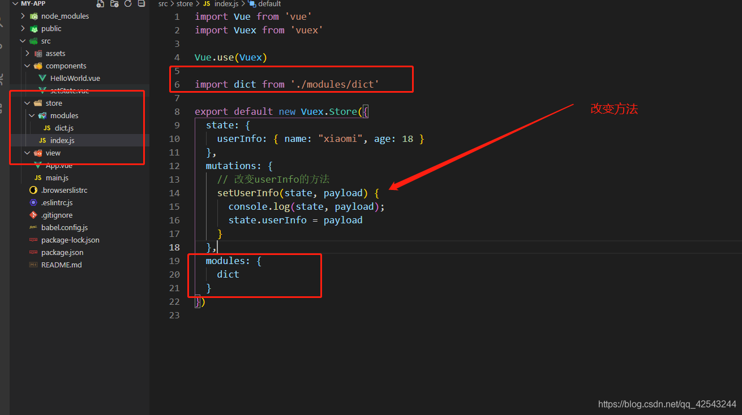Click the New Folder icon in explorer header
This screenshot has width=742, height=415.
click(x=114, y=3)
